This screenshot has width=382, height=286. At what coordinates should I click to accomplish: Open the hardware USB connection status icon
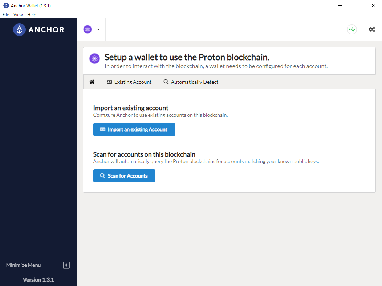point(352,29)
